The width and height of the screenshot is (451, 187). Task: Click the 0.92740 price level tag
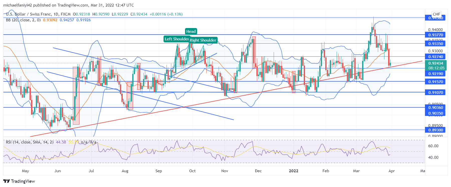pos(435,57)
